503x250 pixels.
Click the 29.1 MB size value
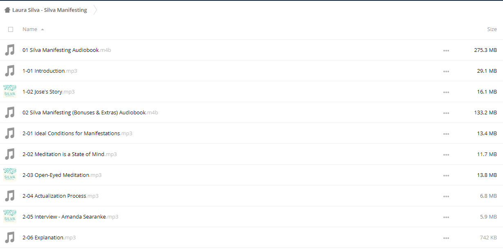(487, 71)
